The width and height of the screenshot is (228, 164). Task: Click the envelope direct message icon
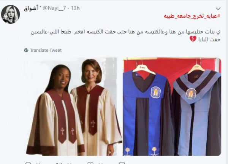tap(122, 163)
